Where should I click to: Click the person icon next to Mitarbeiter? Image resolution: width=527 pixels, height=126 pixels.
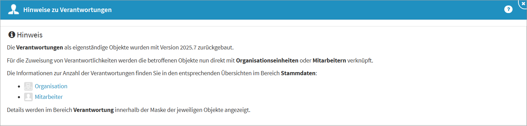point(28,97)
